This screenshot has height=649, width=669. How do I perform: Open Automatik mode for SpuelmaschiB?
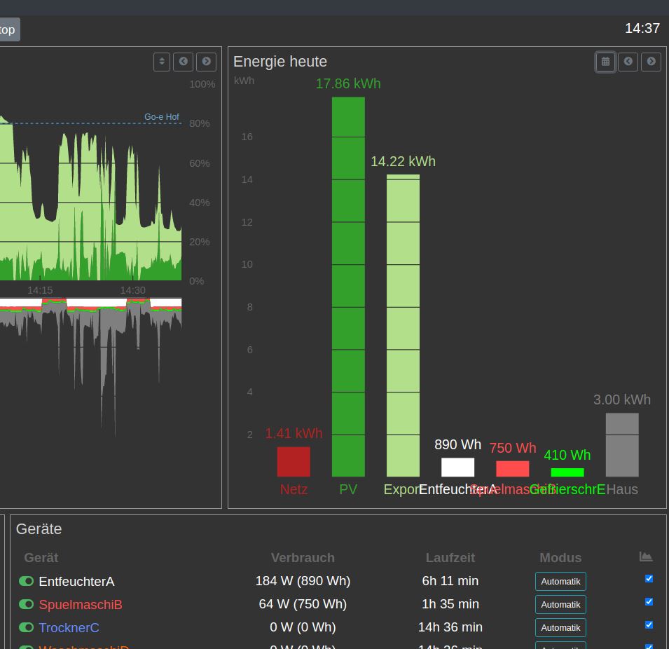click(x=560, y=604)
